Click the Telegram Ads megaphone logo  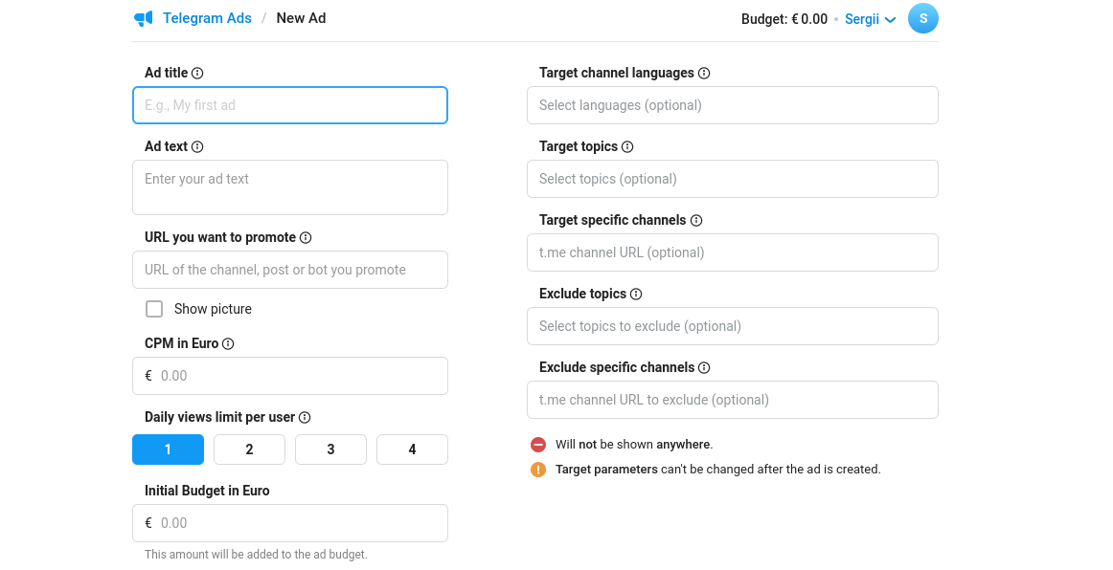click(144, 18)
